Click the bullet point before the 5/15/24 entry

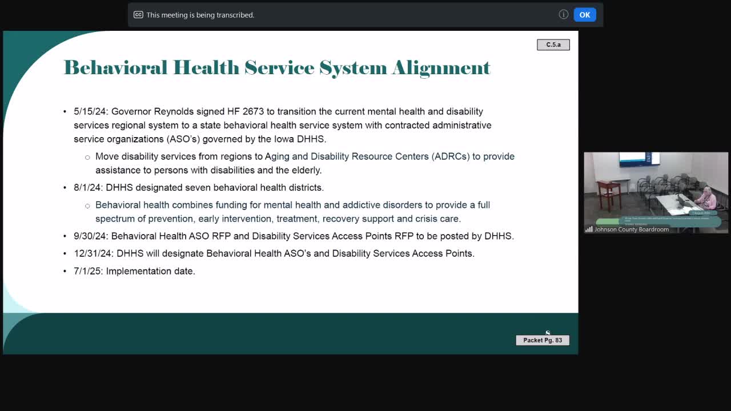click(65, 111)
